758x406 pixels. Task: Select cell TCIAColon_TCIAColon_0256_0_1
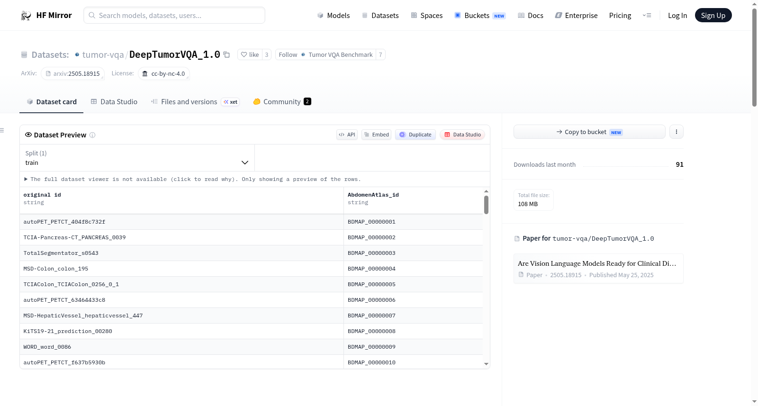181,284
